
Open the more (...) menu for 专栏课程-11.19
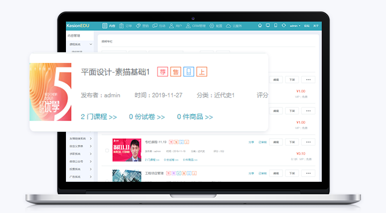click(x=308, y=142)
